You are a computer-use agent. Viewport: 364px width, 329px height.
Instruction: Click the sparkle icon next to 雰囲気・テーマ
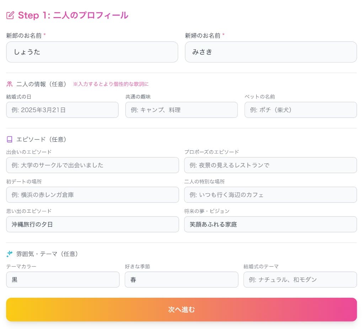(10, 254)
